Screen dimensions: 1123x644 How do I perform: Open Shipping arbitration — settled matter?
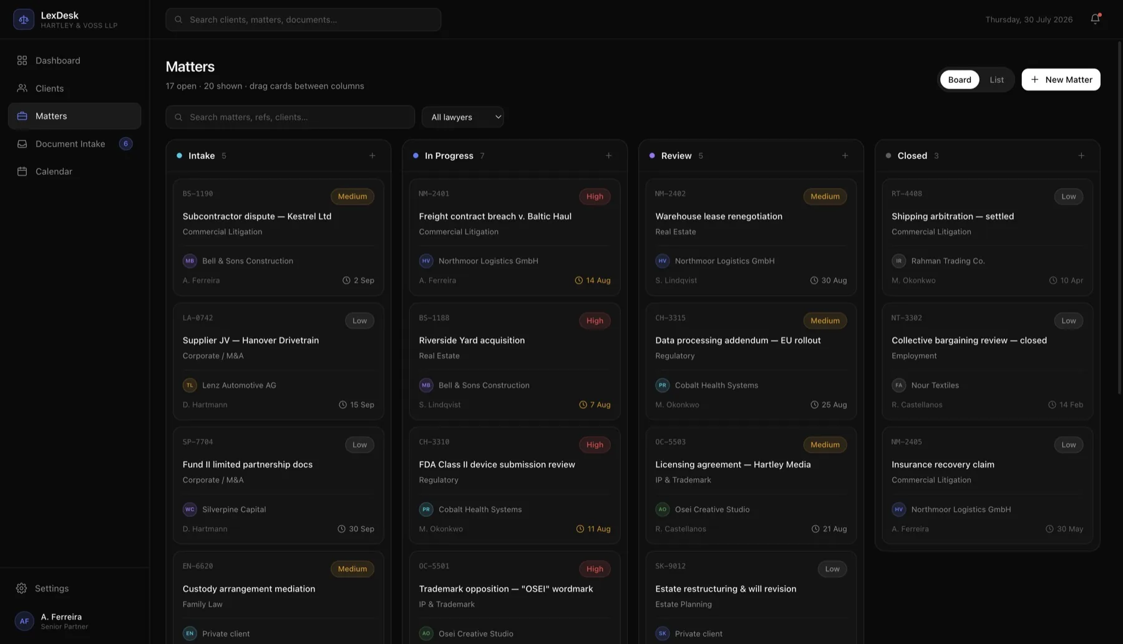988,238
